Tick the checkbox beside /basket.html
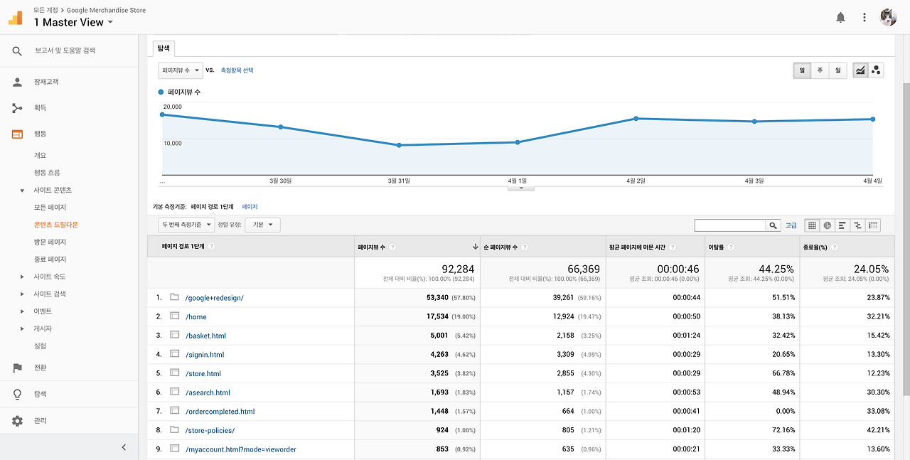The width and height of the screenshot is (910, 460). coord(174,335)
